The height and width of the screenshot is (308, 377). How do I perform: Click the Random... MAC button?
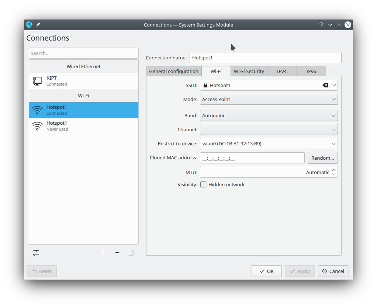click(x=323, y=158)
